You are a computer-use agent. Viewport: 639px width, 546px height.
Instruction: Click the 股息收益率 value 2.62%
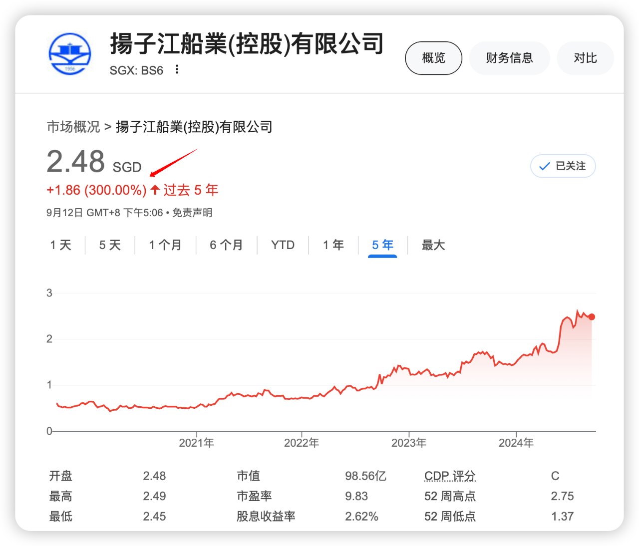[x=361, y=517]
